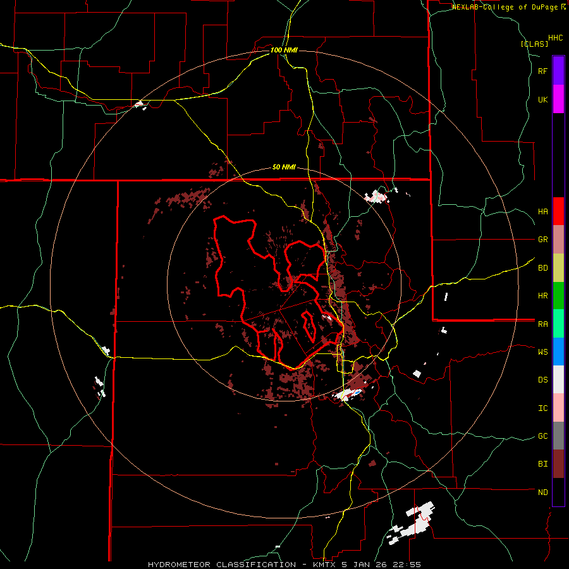Click the BI legend label

(x=542, y=464)
